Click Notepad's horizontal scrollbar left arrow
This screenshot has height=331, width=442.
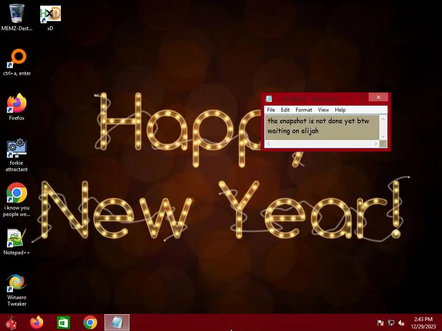pos(268,144)
